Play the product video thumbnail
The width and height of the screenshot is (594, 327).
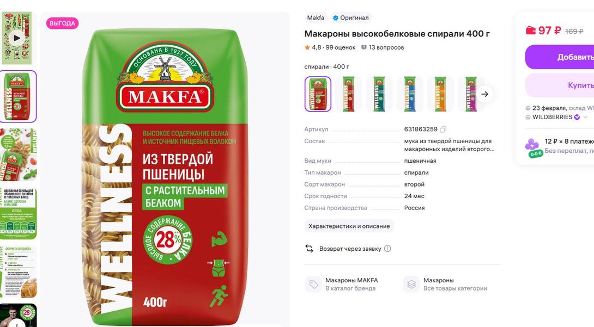pos(16,38)
